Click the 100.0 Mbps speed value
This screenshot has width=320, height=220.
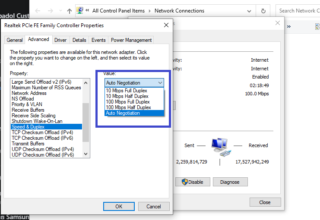[257, 94]
